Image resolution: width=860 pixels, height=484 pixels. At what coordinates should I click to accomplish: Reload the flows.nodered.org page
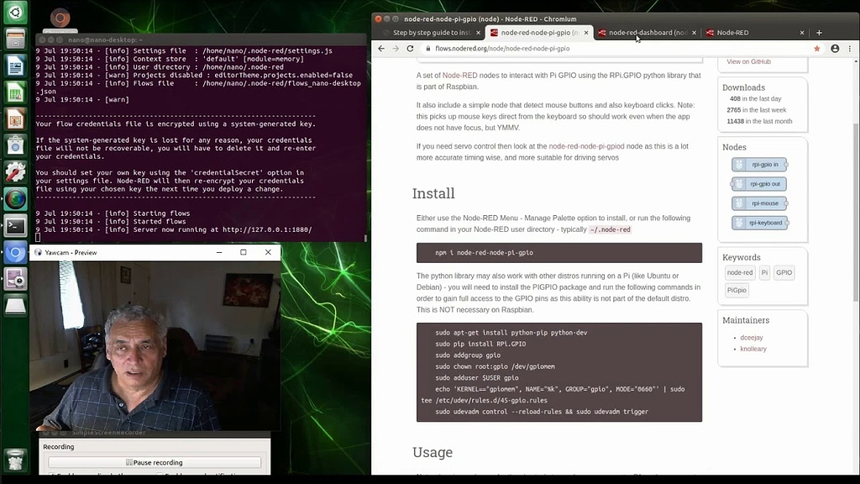pos(411,48)
